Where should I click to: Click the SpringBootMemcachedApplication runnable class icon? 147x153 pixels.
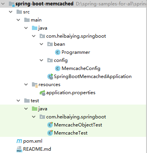click(x=50, y=76)
